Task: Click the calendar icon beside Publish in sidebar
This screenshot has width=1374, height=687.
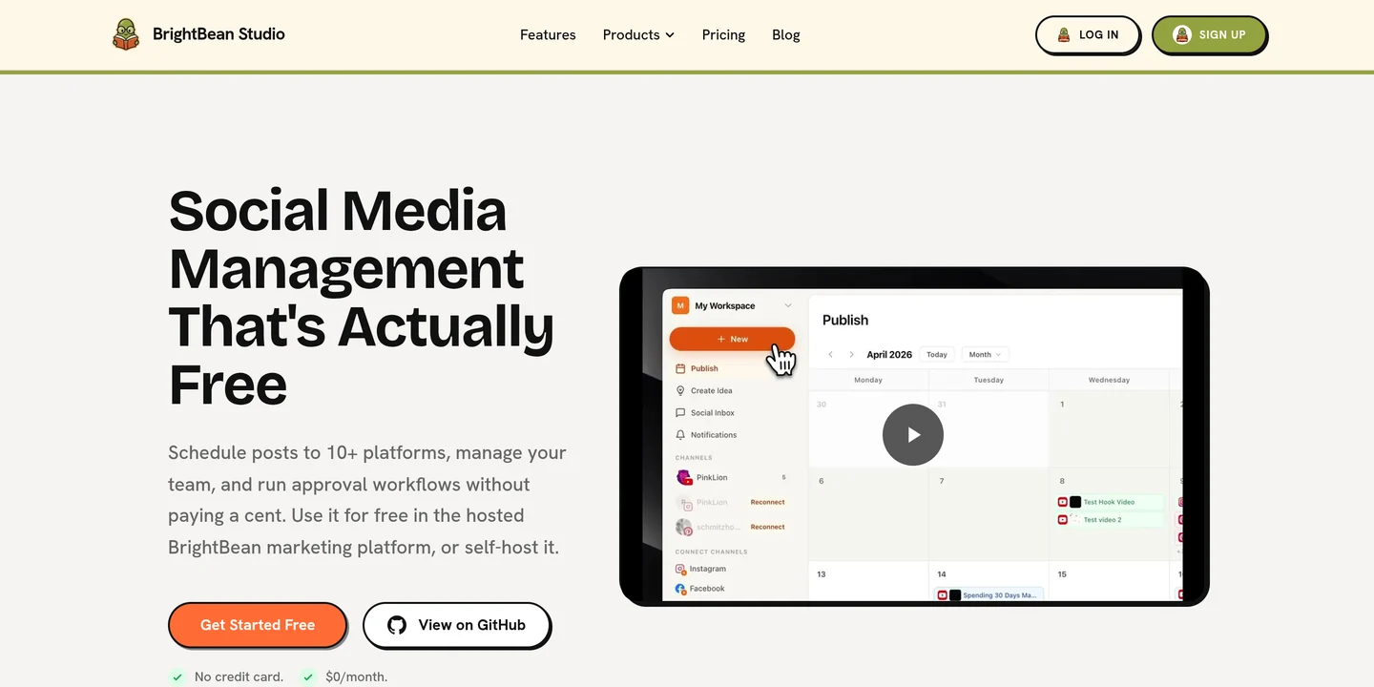Action: coord(680,368)
